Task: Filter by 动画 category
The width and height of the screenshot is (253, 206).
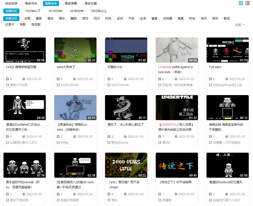Action: coord(27,19)
